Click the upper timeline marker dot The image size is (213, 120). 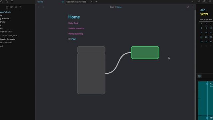(x=207, y=84)
